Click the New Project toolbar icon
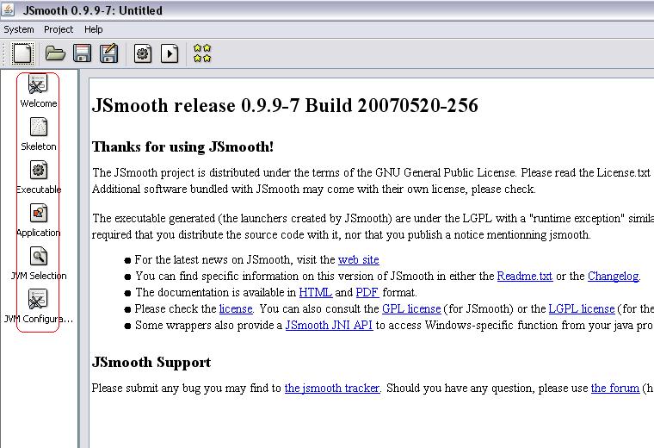This screenshot has width=654, height=448. click(22, 53)
